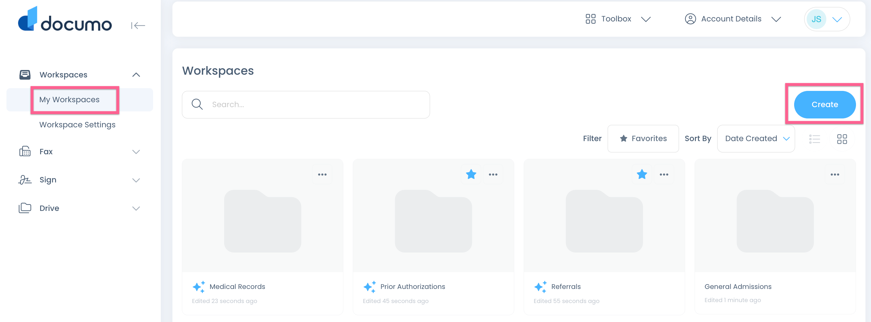Expand the Fax section in sidebar
Viewport: 871px width, 322px height.
pyautogui.click(x=79, y=152)
